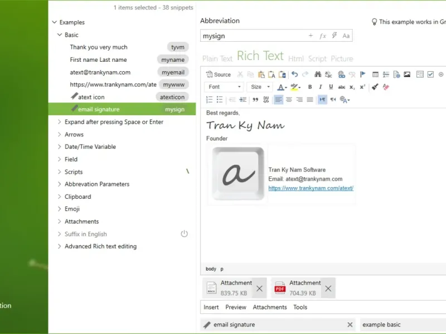Open the text color picker
Image resolution: width=446 pixels, height=334 pixels.
tap(282, 87)
